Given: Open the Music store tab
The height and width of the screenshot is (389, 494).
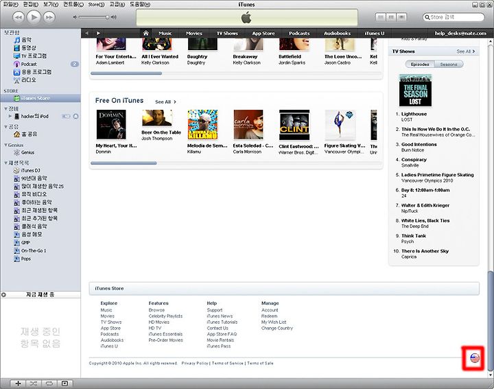Looking at the screenshot, I should pyautogui.click(x=165, y=33).
